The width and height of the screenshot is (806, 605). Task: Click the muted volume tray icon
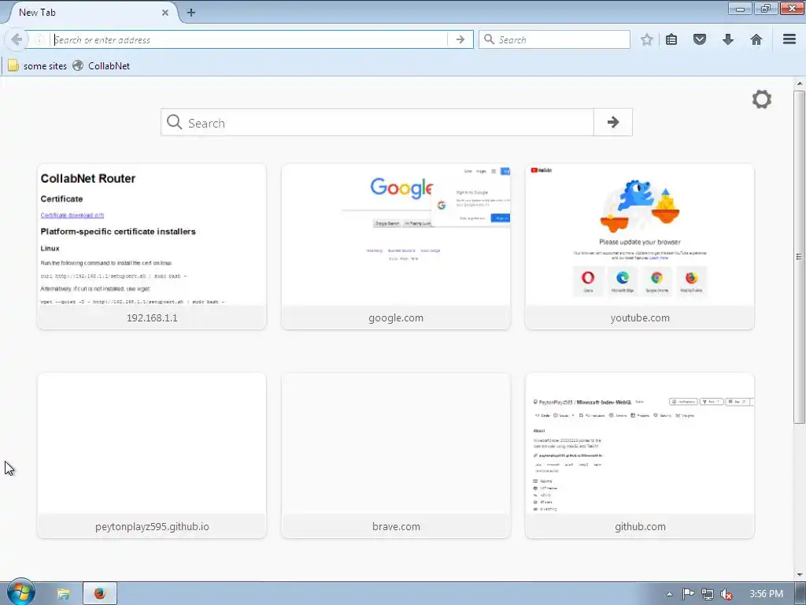tap(727, 594)
